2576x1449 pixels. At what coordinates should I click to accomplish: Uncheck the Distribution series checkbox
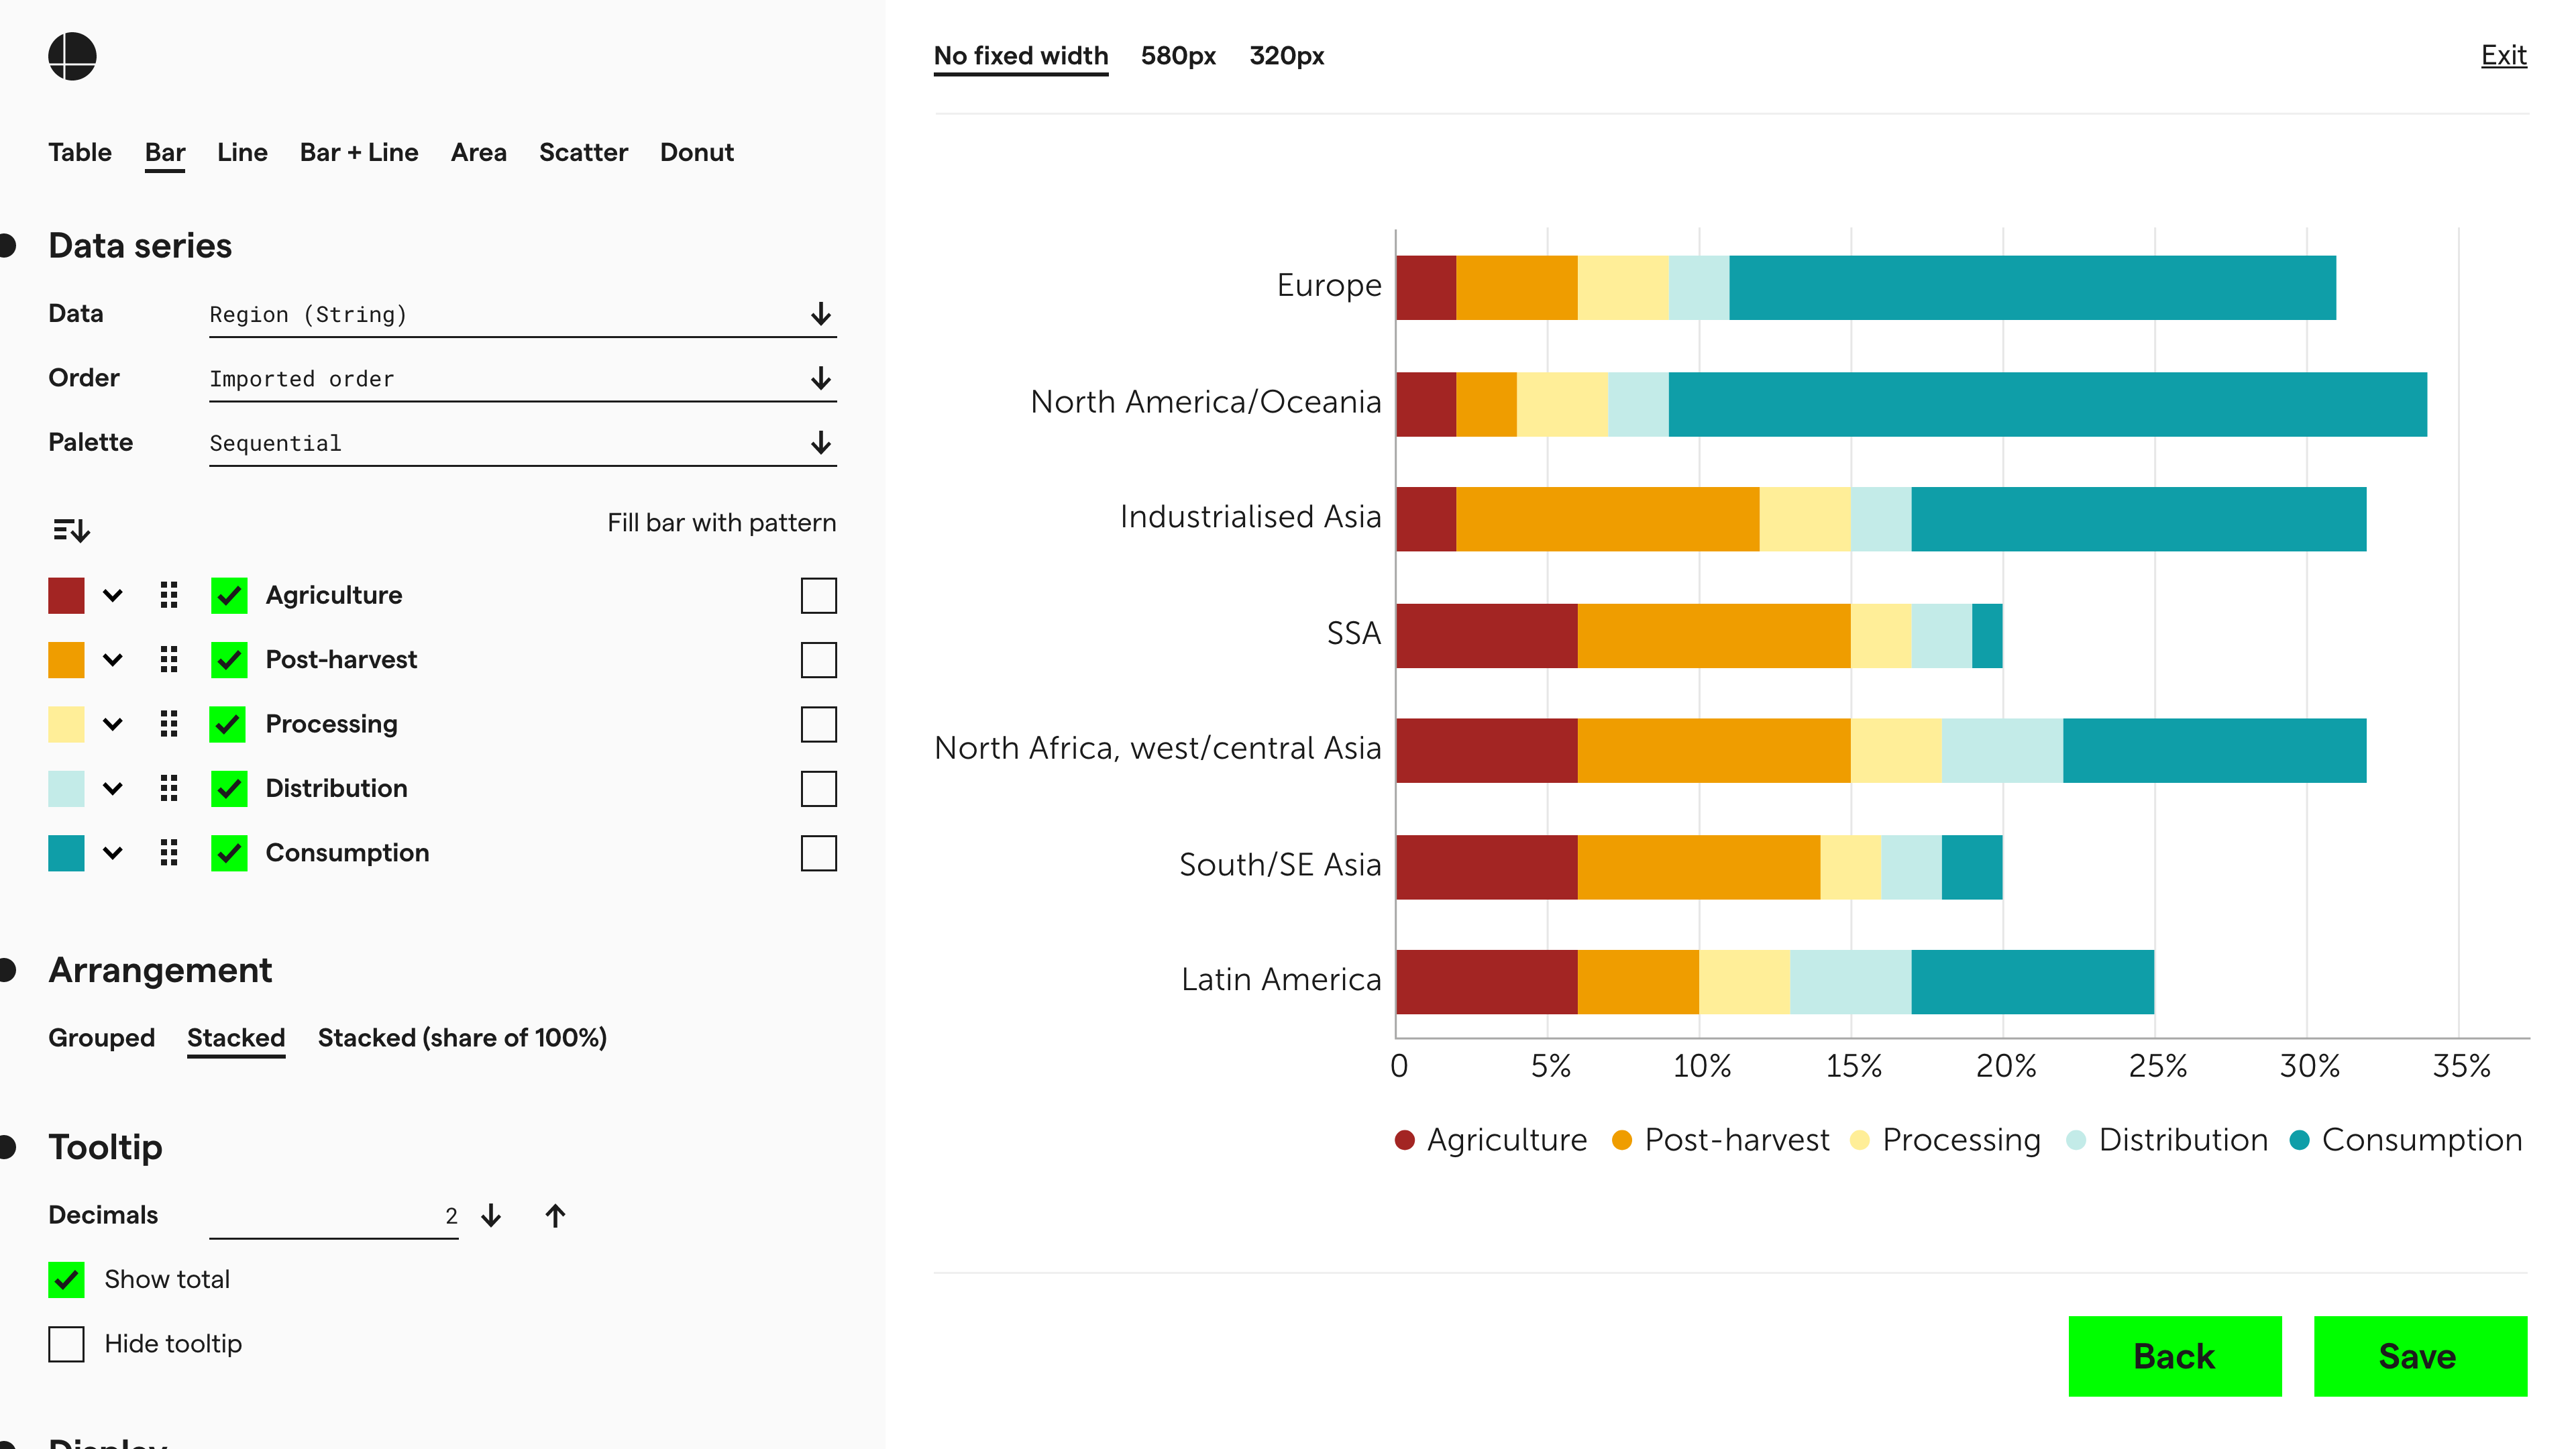(229, 789)
